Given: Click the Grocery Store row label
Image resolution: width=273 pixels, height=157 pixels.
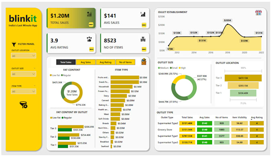Looking at the screenshot, I should coord(165,130).
